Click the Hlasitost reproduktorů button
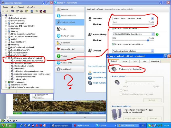 (134, 119)
